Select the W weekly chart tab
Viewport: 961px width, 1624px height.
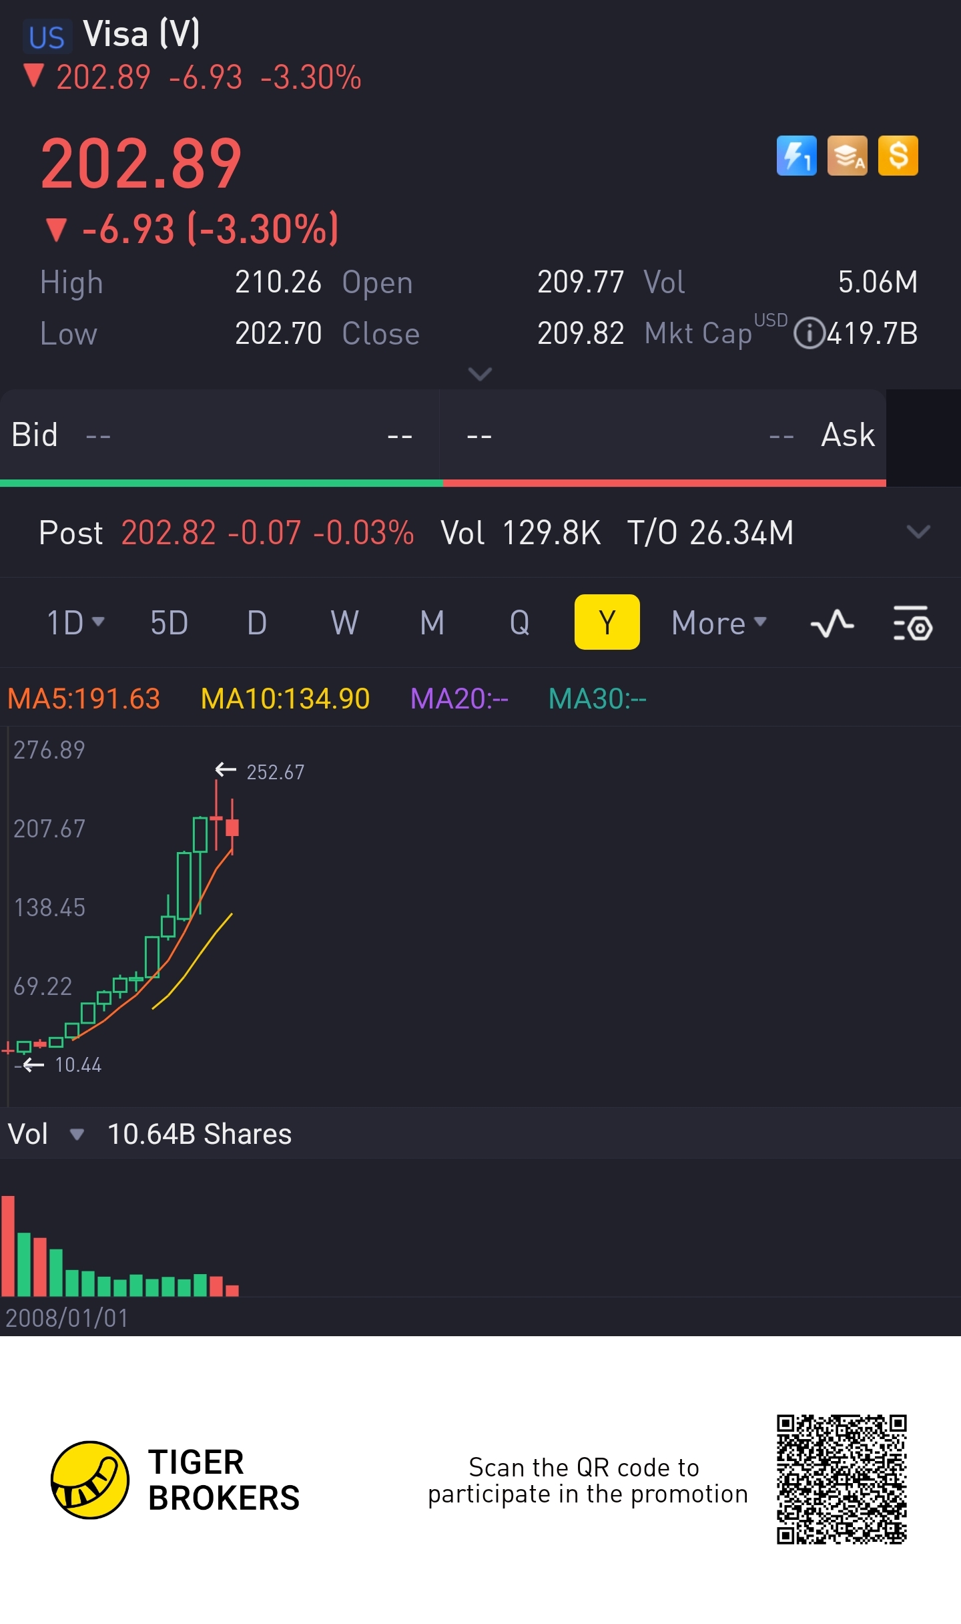pyautogui.click(x=344, y=623)
